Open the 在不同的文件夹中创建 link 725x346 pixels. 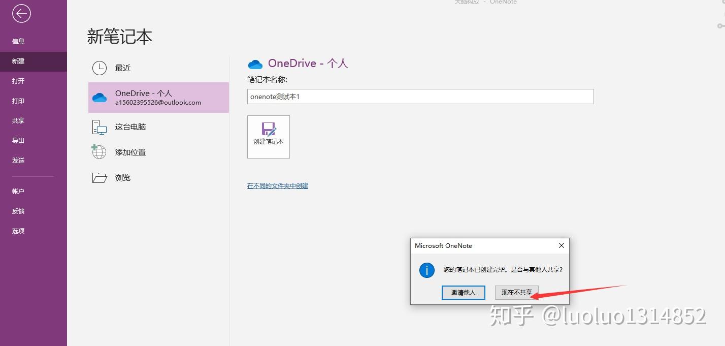tap(278, 186)
